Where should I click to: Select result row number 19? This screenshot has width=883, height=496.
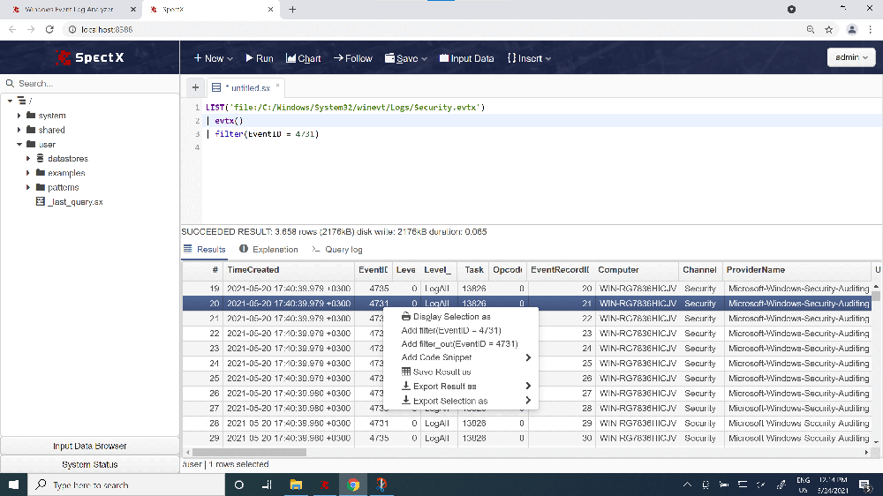coord(526,289)
